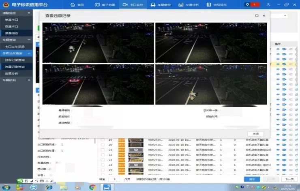The height and width of the screenshot is (191, 300).
Task: Tick the checkbox for row 22
Action: coord(103,155)
